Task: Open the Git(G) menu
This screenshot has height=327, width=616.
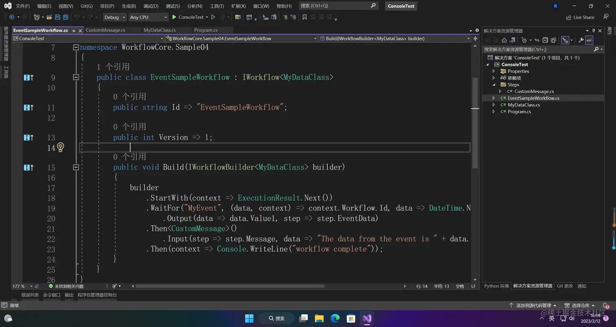Action: point(86,6)
